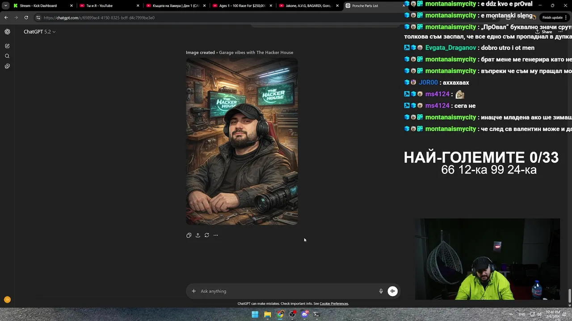The height and width of the screenshot is (321, 572).
Task: Switch to Ages 1 - 100 Race tab
Action: (x=242, y=6)
